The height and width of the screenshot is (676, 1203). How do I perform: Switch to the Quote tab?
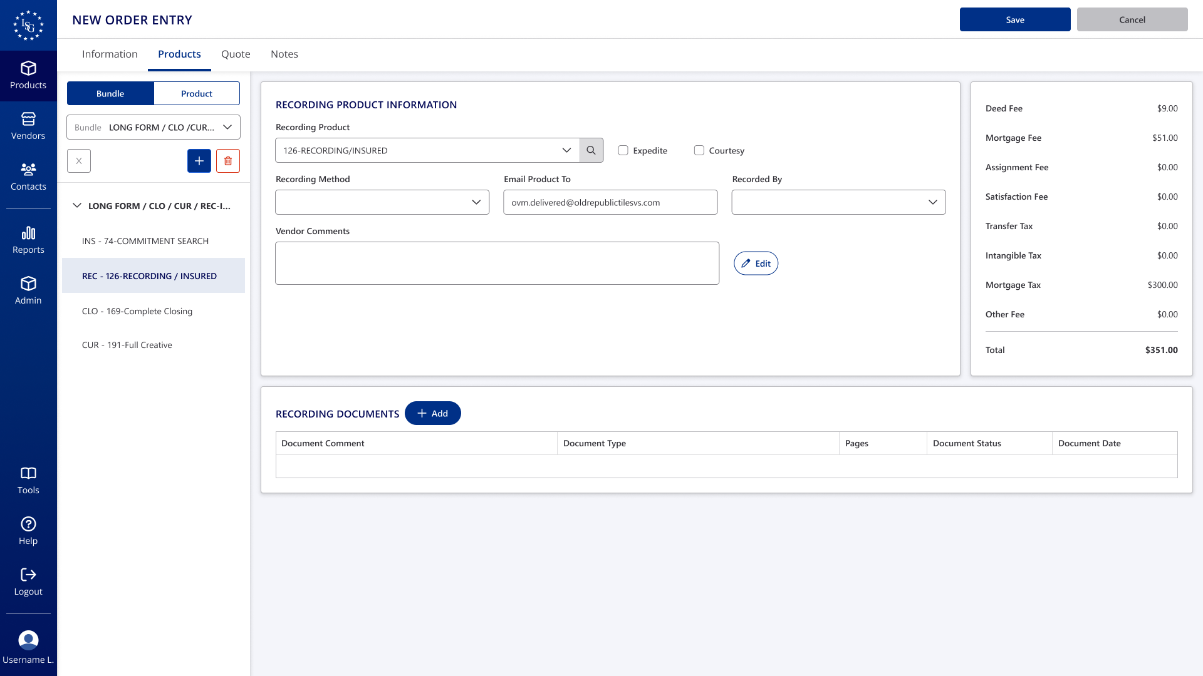coord(236,54)
